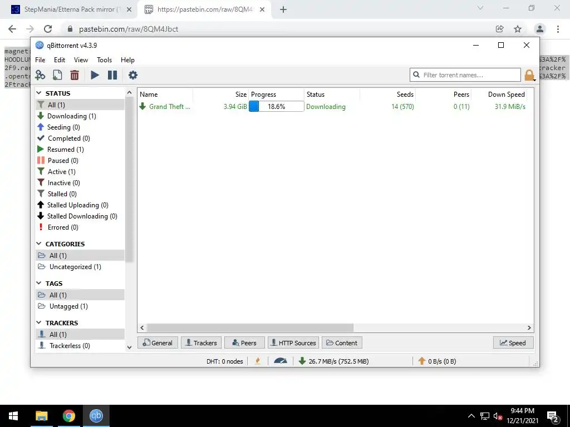This screenshot has width=570, height=427.
Task: Select Completed (0) status filter
Action: (x=80, y=138)
